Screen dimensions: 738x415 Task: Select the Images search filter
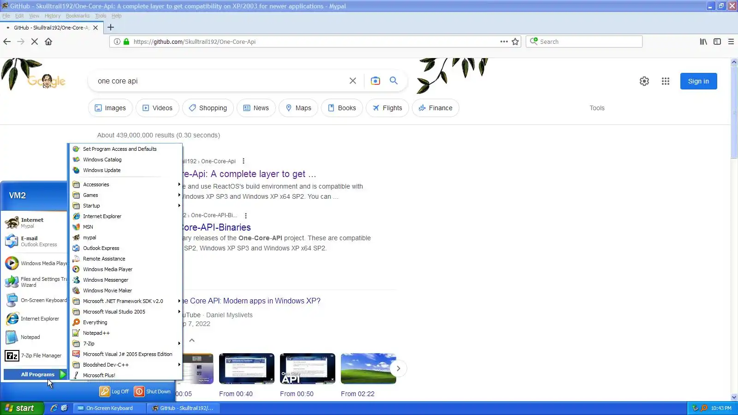(110, 108)
